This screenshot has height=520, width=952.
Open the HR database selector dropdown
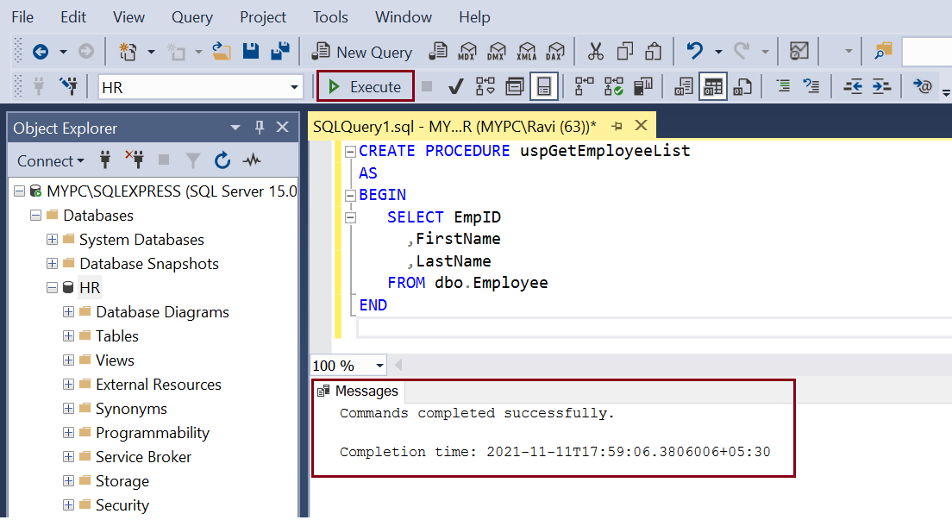pyautogui.click(x=295, y=87)
